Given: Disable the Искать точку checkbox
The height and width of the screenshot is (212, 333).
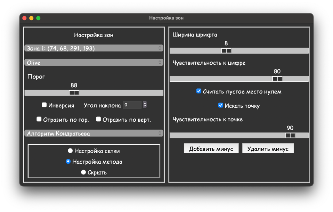Looking at the screenshot, I should [221, 105].
